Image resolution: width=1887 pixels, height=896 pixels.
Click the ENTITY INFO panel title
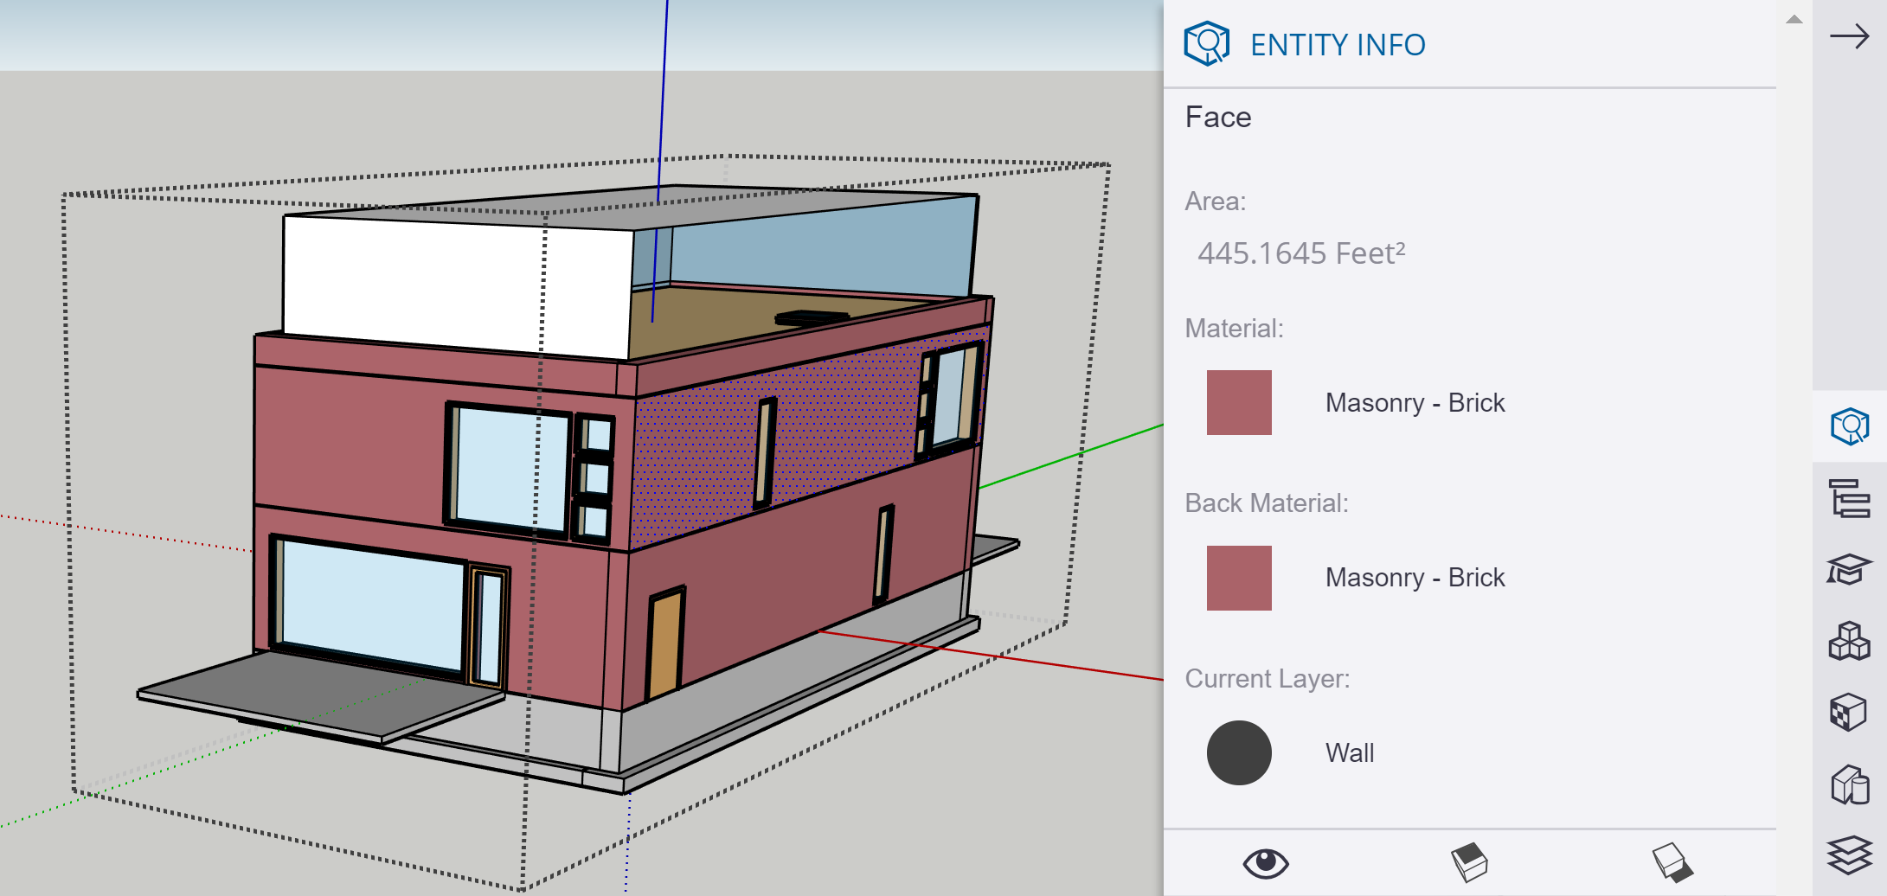(x=1338, y=45)
